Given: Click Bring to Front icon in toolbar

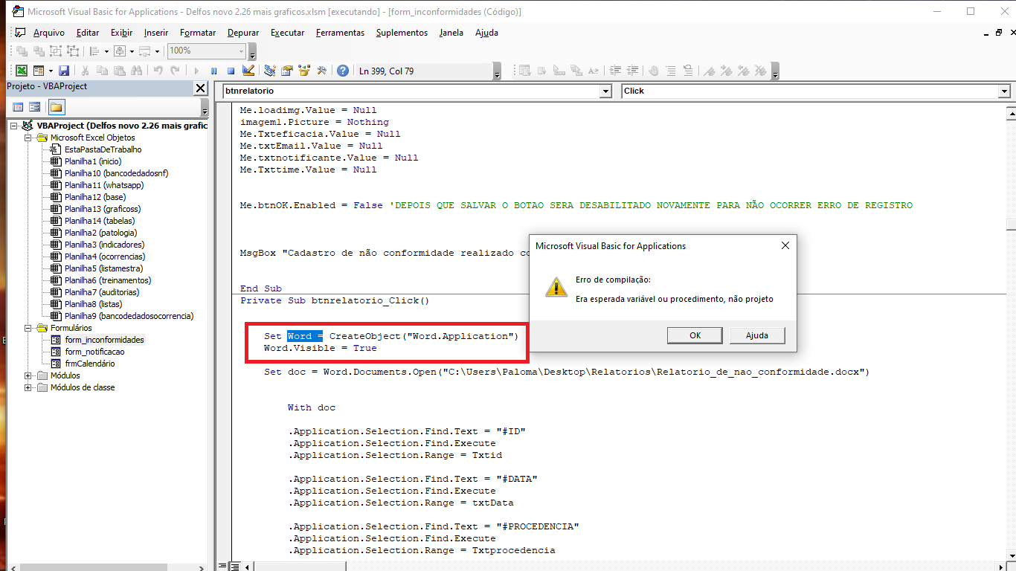Looking at the screenshot, I should click(x=22, y=51).
